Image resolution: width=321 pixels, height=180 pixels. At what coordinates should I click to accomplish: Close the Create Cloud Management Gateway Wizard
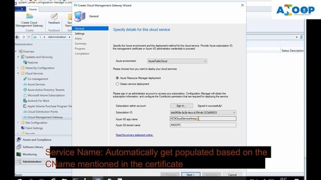pyautogui.click(x=242, y=5)
